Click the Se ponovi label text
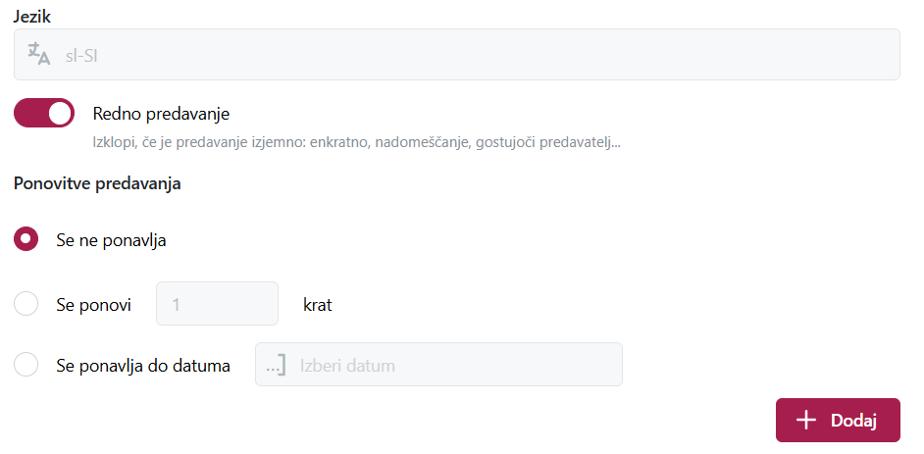 click(x=94, y=305)
